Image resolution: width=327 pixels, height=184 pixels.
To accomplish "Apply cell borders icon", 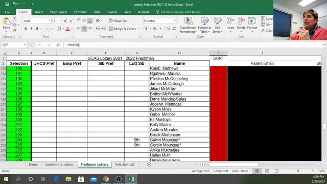I will [x=48, y=29].
